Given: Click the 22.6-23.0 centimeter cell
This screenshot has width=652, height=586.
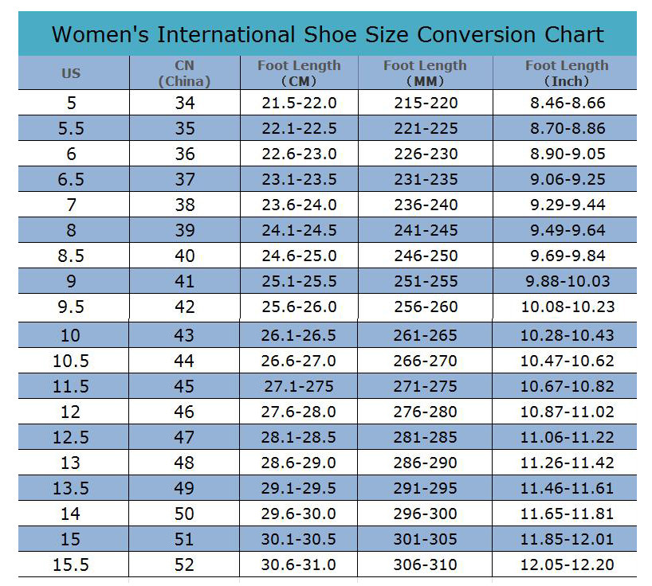Looking at the screenshot, I should pos(299,154).
